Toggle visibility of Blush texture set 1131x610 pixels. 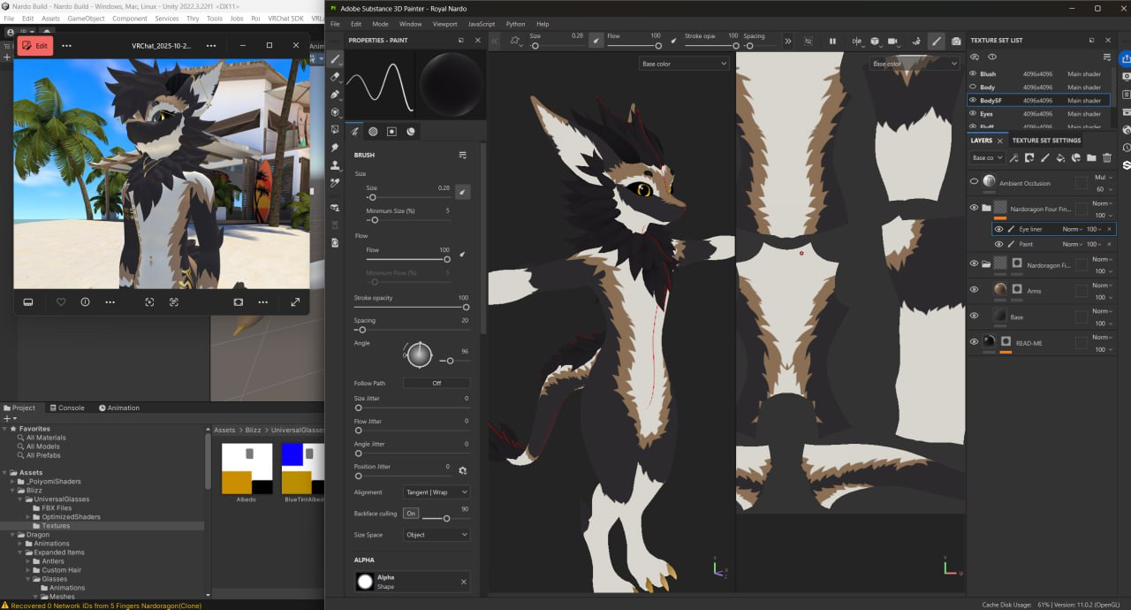click(973, 74)
